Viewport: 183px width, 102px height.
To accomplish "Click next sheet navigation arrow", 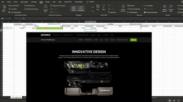I will (6, 97).
